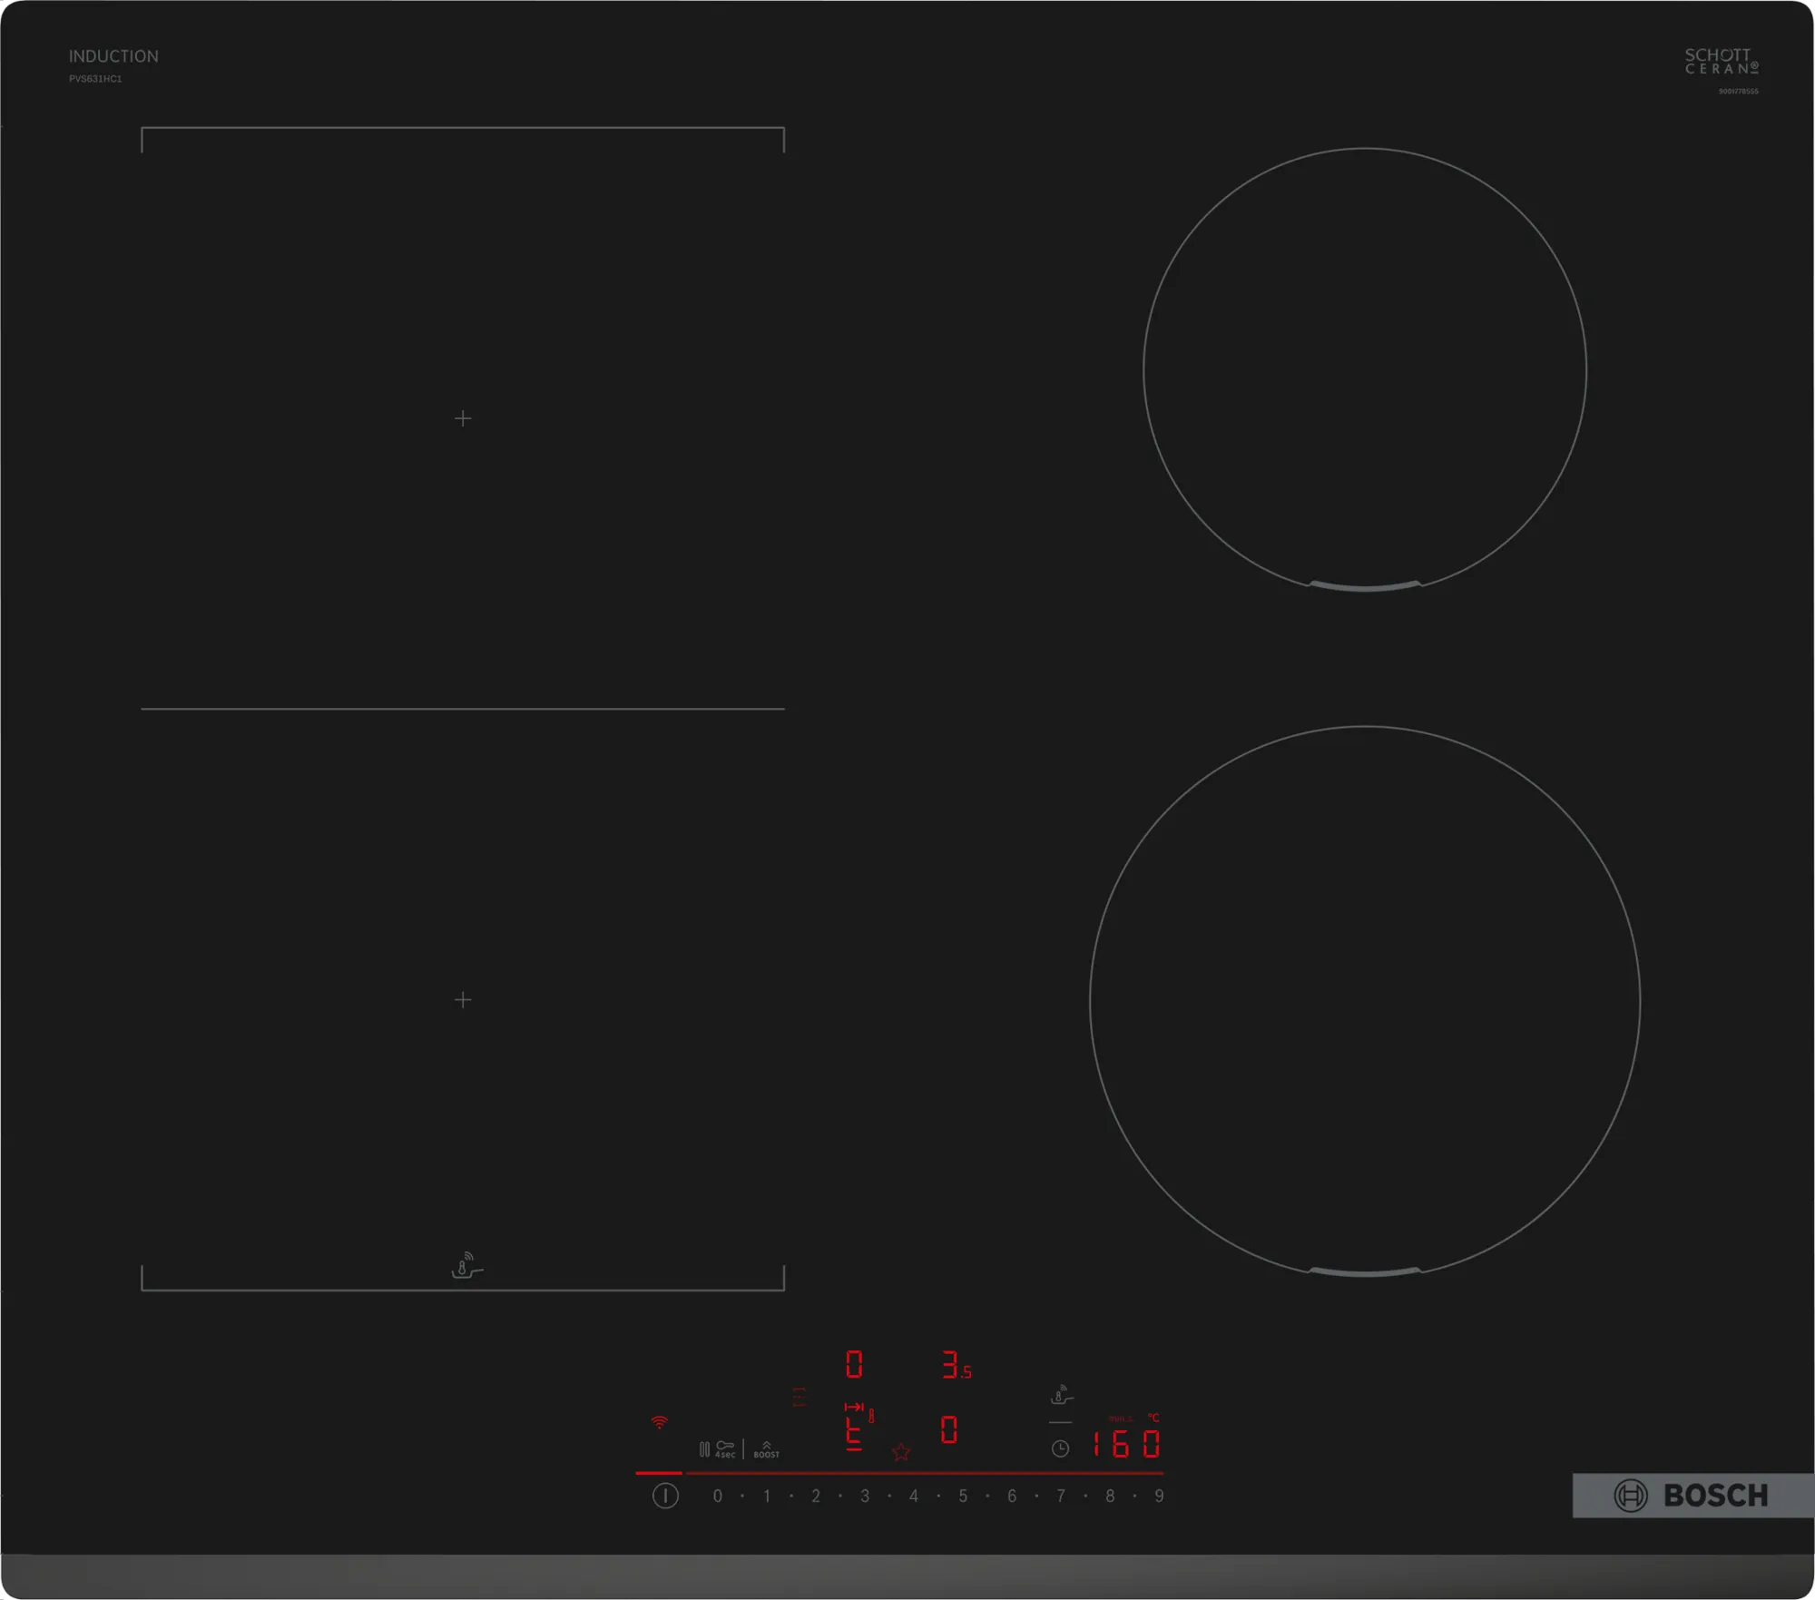Tap the red move-function arrow symbol

854,1407
